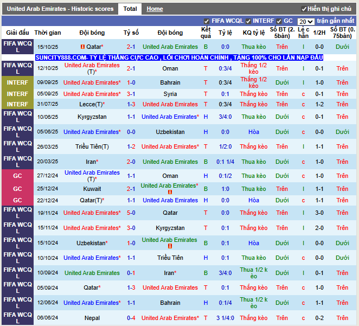Image resolution: width=359 pixels, height=326 pixels.
Task: Select FIFA WCQL cell for 19/11/24 match
Action: pyautogui.click(x=17, y=213)
